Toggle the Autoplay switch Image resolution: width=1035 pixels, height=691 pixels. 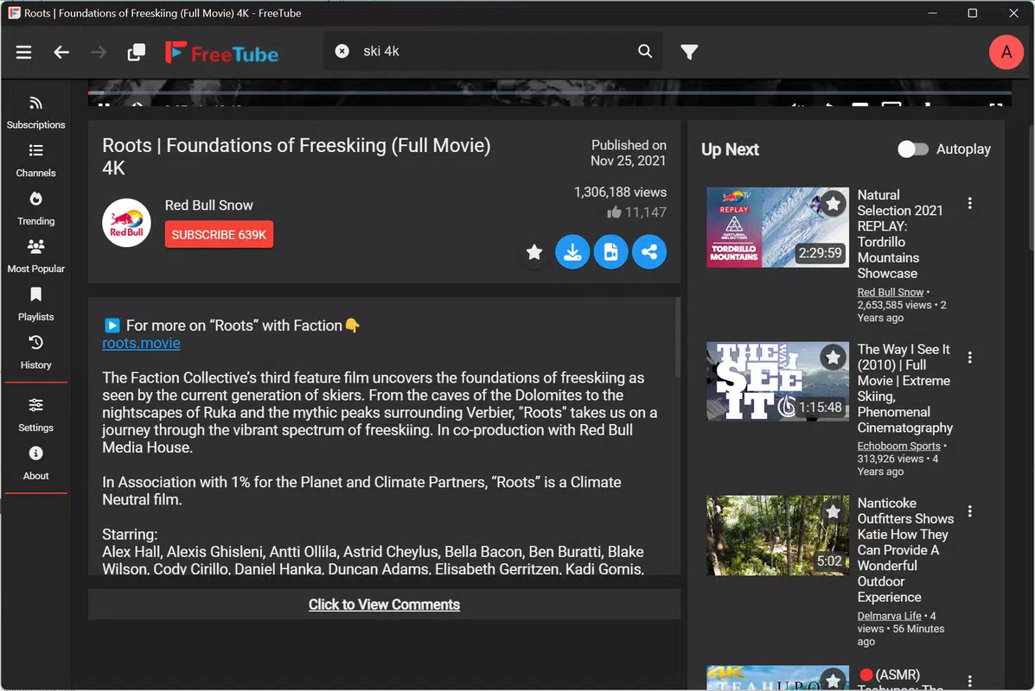coord(913,149)
